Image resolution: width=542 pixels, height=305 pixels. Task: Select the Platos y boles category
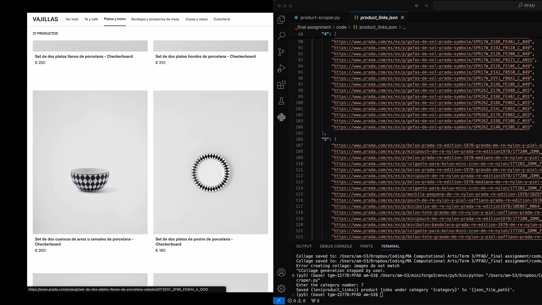click(x=115, y=19)
